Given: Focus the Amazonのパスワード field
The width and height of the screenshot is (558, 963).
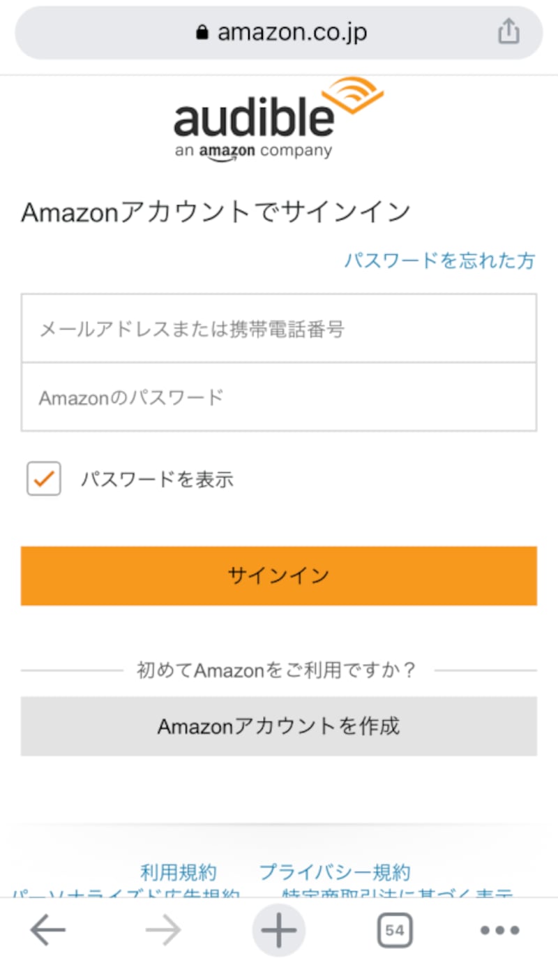Looking at the screenshot, I should point(278,397).
